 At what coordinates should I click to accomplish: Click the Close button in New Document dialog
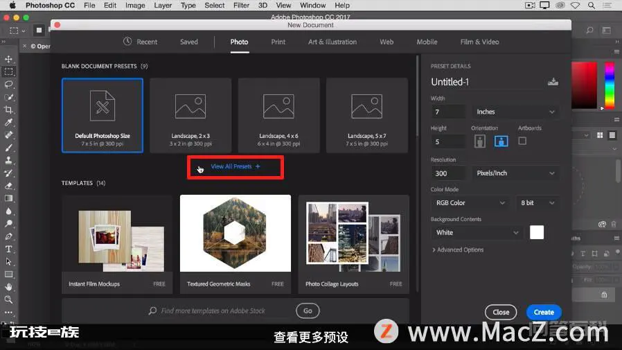click(501, 313)
